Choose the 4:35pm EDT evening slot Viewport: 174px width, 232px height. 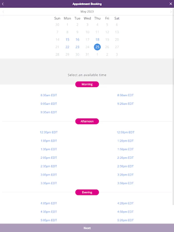tap(49, 212)
